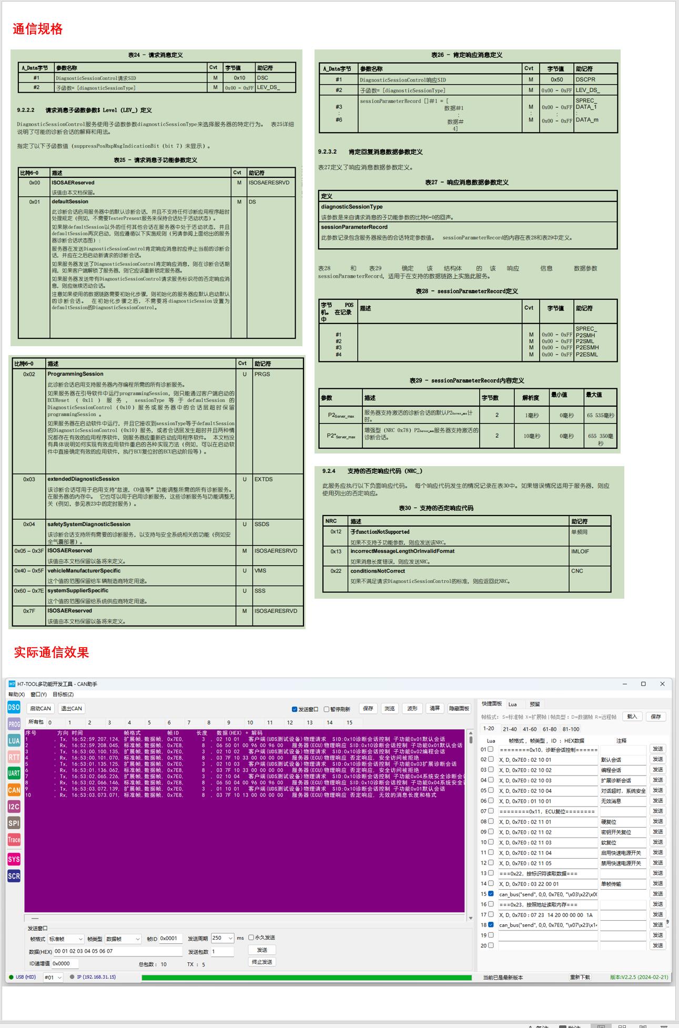The width and height of the screenshot is (679, 1028).
Task: Click the 清屏 clear screen button
Action: pyautogui.click(x=434, y=709)
